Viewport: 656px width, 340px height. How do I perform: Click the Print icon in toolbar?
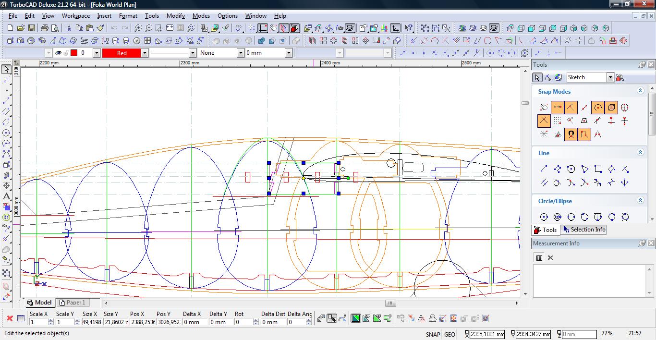pyautogui.click(x=45, y=28)
